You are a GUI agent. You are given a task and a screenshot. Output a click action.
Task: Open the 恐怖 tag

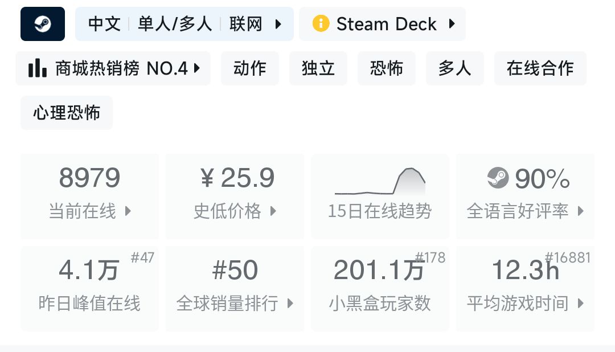pyautogui.click(x=387, y=68)
